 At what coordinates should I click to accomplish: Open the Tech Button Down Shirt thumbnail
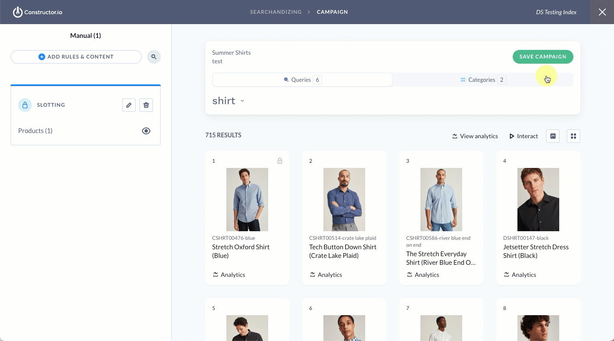(344, 199)
